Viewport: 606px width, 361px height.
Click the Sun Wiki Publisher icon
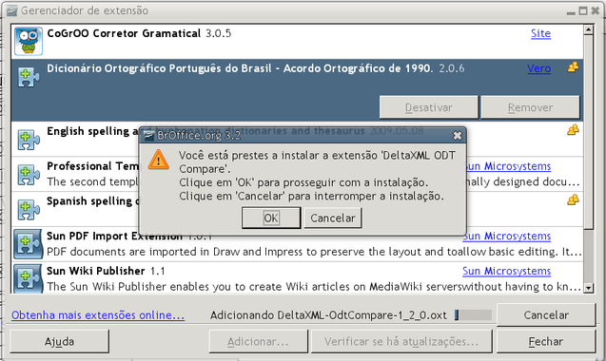click(x=28, y=278)
